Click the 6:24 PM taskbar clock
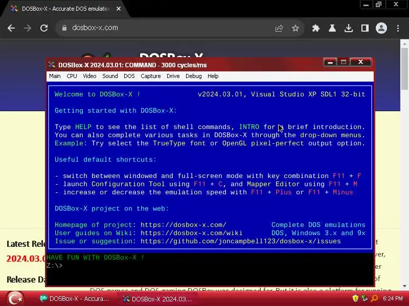 (393, 298)
